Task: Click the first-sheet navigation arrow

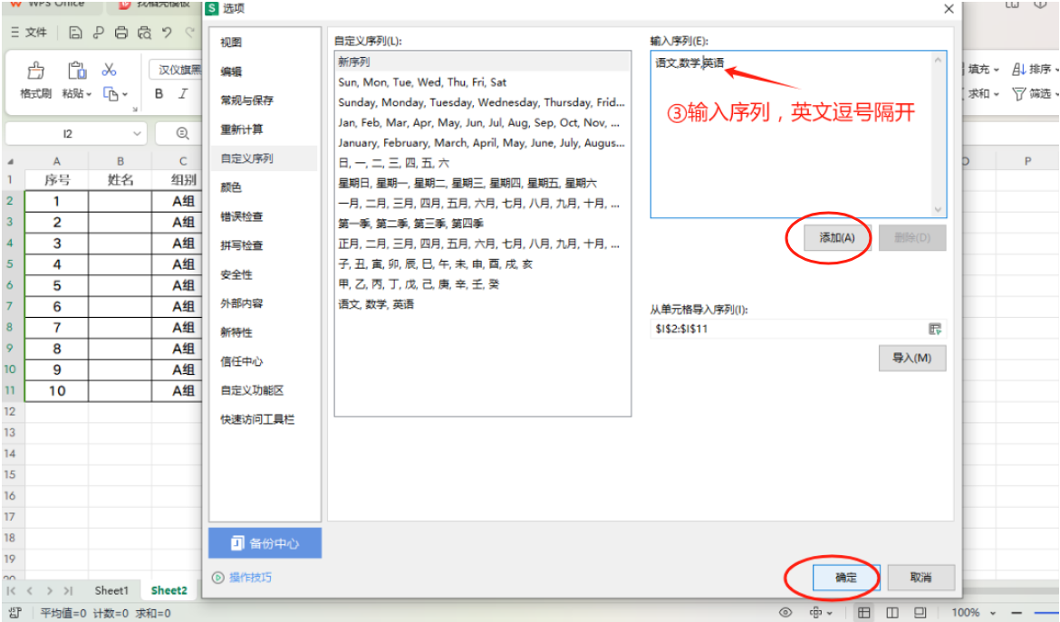Action: [11, 590]
